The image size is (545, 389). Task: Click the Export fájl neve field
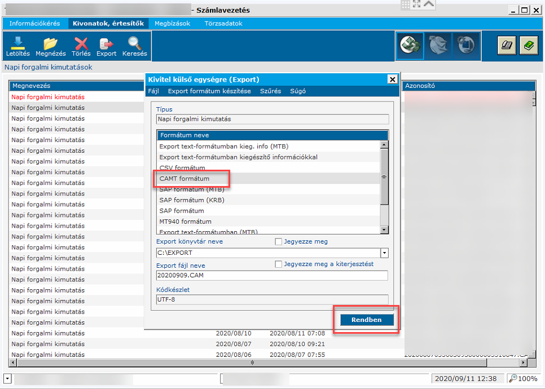(x=272, y=276)
